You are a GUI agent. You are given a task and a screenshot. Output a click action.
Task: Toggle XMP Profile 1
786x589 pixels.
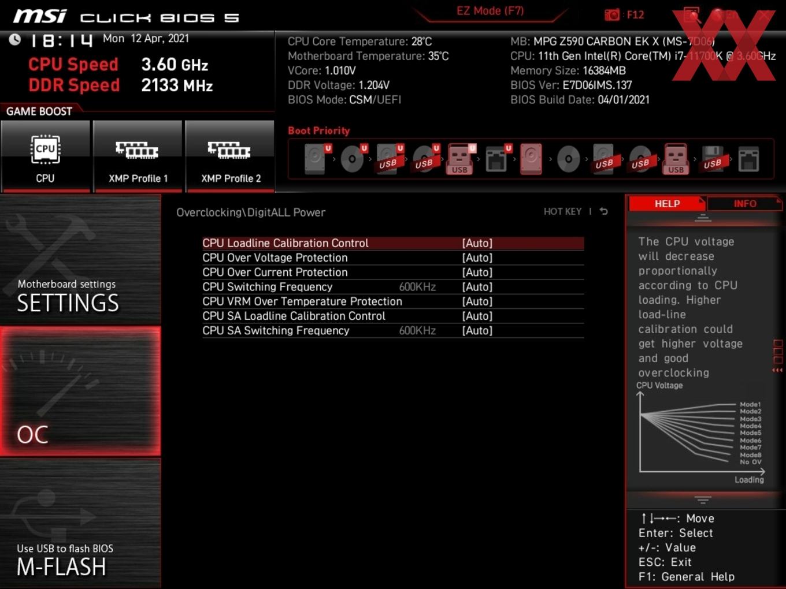(138, 156)
